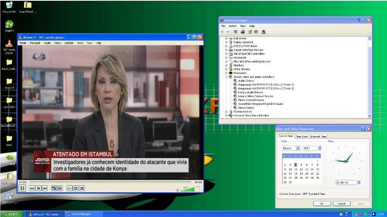Select Hauppauge WinTV PVR PCI II (Tuner 2)
The height and width of the screenshot is (217, 387).
coord(266,89)
